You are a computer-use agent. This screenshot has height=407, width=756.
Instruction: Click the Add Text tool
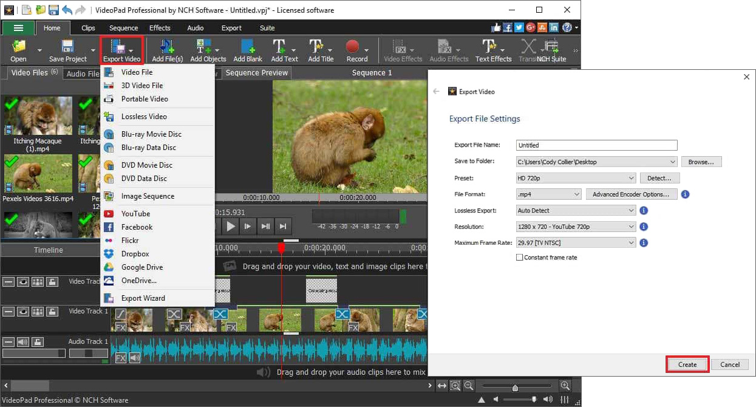(x=284, y=50)
